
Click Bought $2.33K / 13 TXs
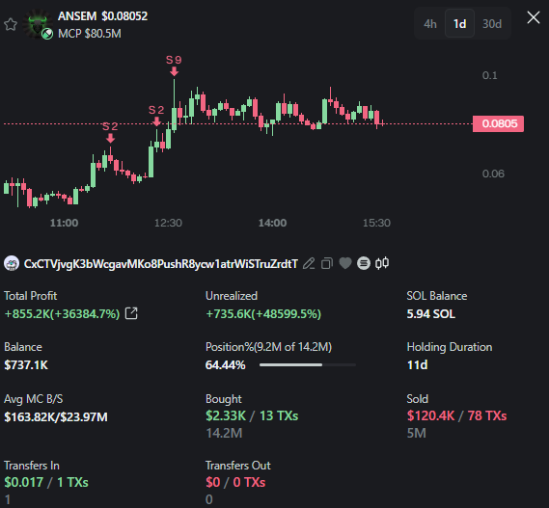click(252, 416)
